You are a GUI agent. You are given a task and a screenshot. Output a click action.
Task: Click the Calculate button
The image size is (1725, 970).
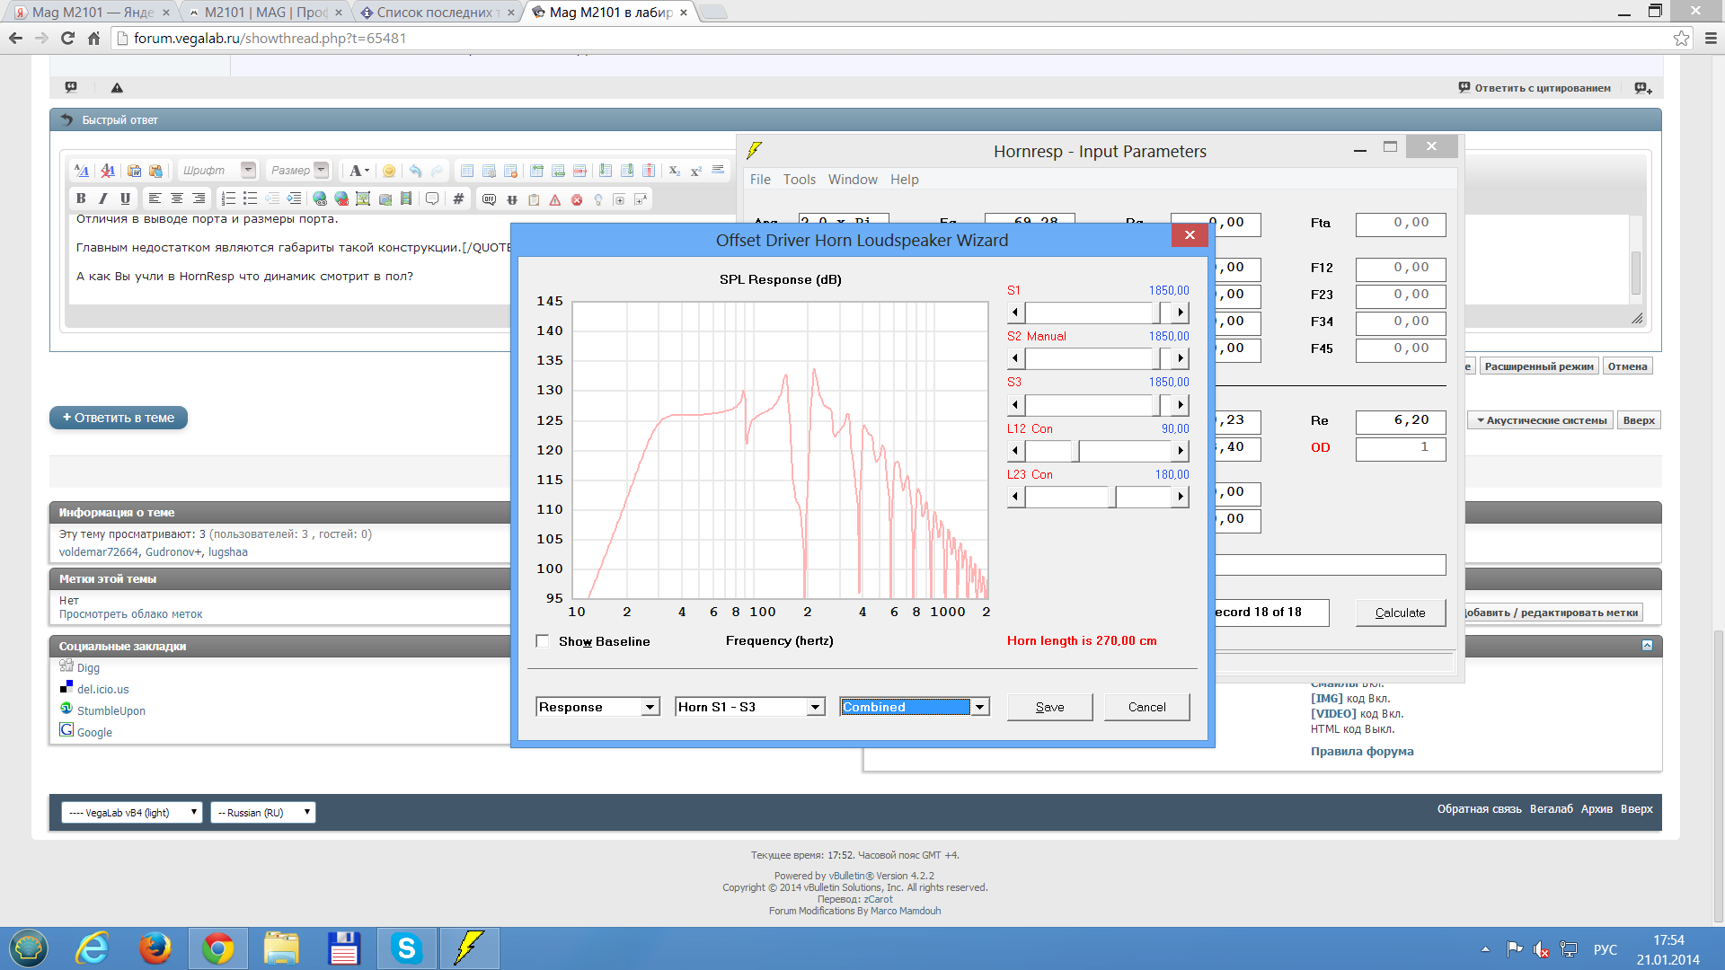[1400, 613]
